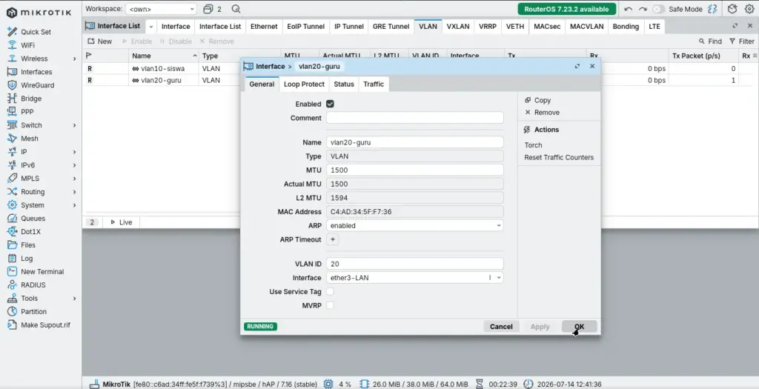
Task: Check the MVRP checkbox
Action: tap(330, 305)
